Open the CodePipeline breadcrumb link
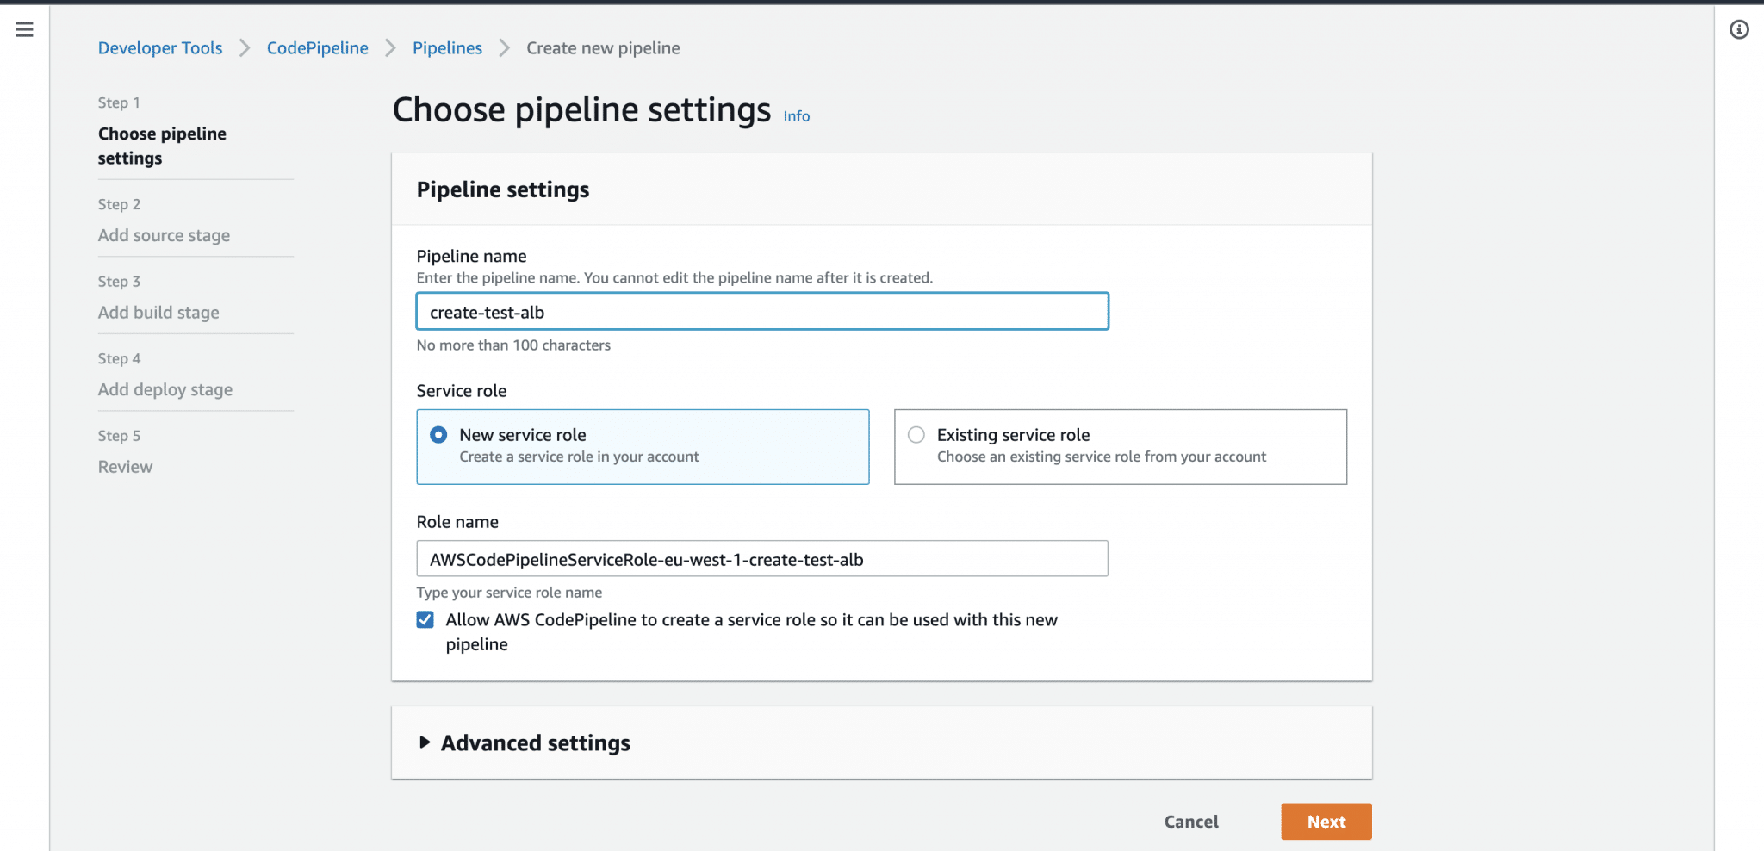This screenshot has height=851, width=1764. click(x=317, y=47)
